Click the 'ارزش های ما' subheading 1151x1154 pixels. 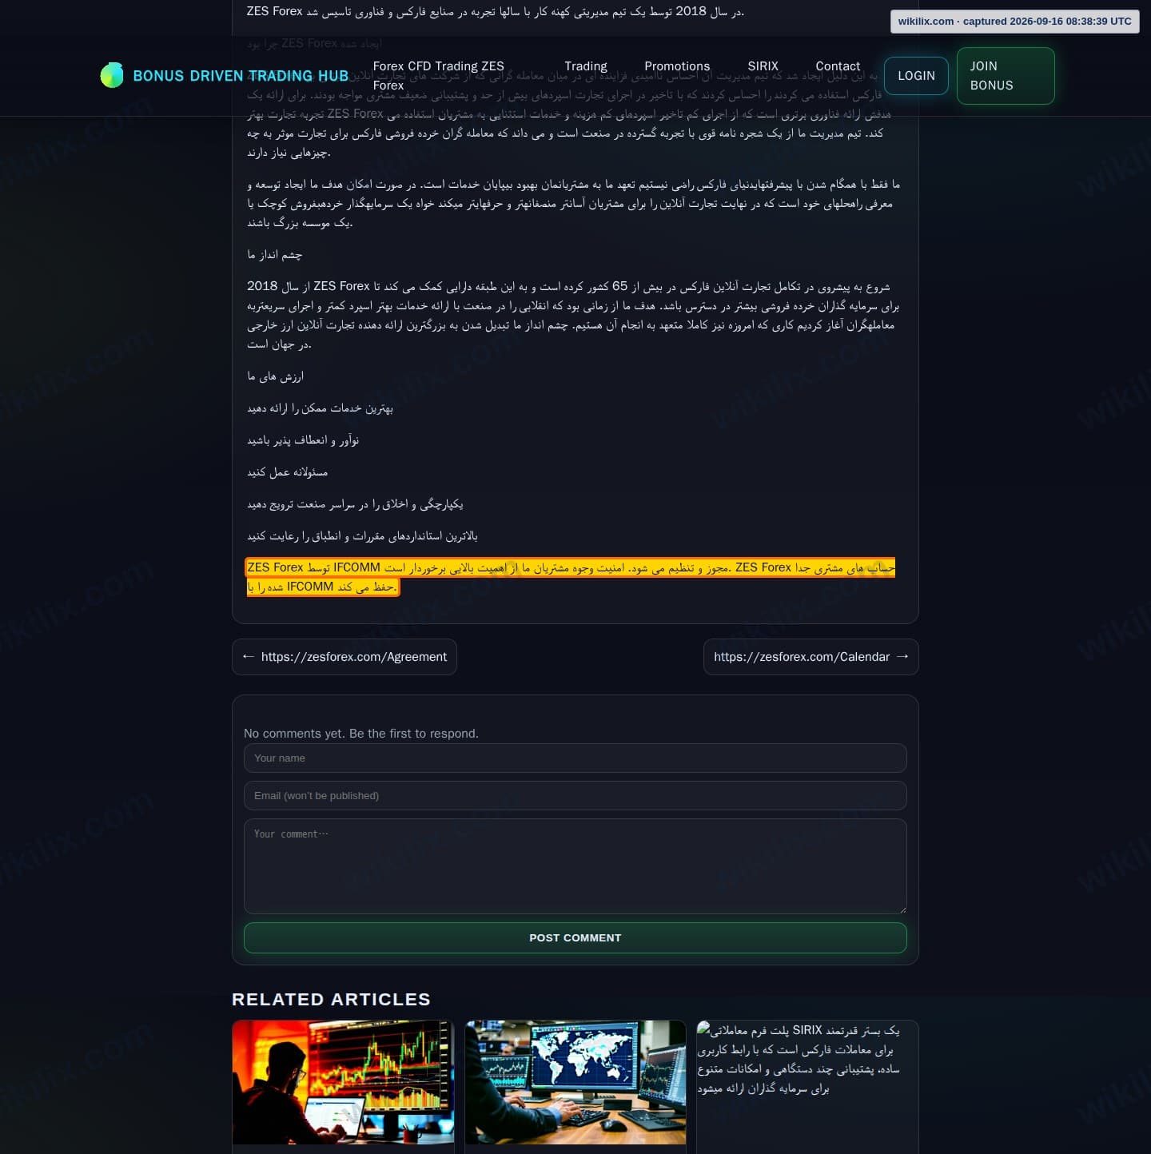[276, 376]
